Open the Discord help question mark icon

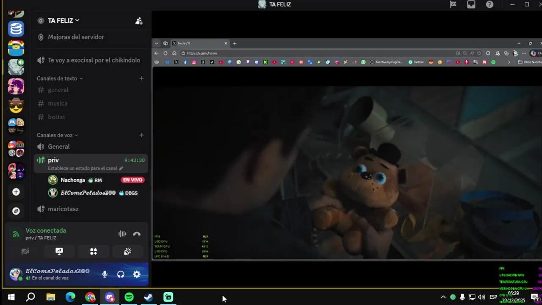tap(489, 4)
